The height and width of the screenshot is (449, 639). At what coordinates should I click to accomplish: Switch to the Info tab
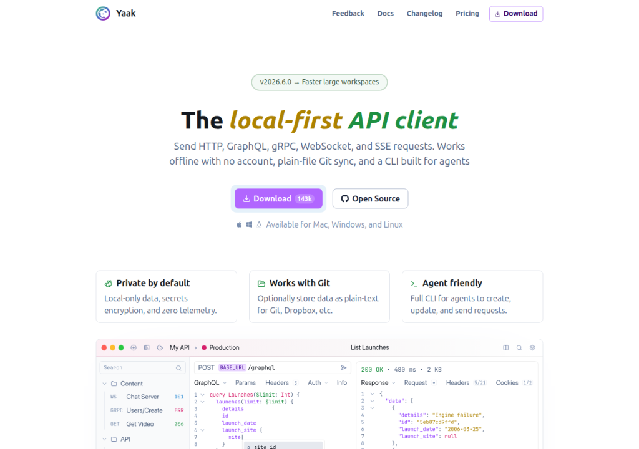point(342,383)
